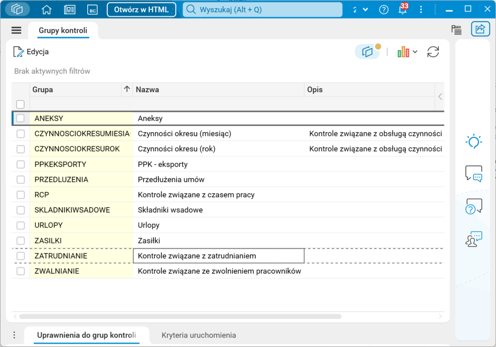Expand the collapsed column panel chevron
Image resolution: width=496 pixels, height=347 pixels.
[439, 97]
